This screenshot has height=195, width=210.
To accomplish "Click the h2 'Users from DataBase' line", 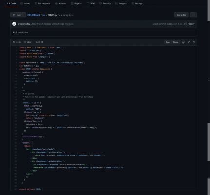I will coord(59,165).
